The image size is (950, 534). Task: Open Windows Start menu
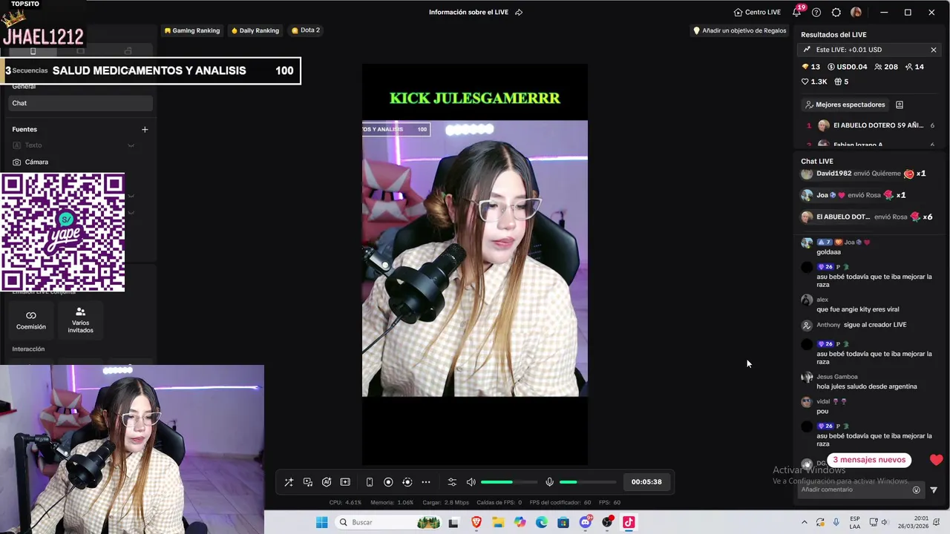point(321,522)
